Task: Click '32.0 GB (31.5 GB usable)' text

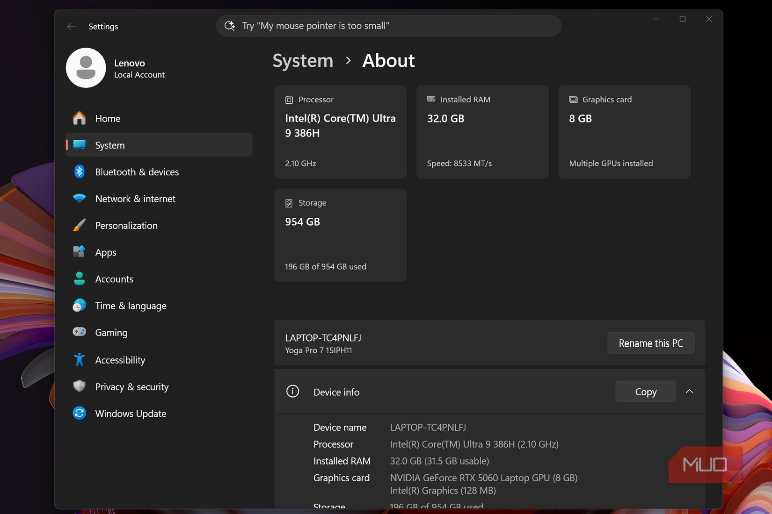Action: coord(440,461)
